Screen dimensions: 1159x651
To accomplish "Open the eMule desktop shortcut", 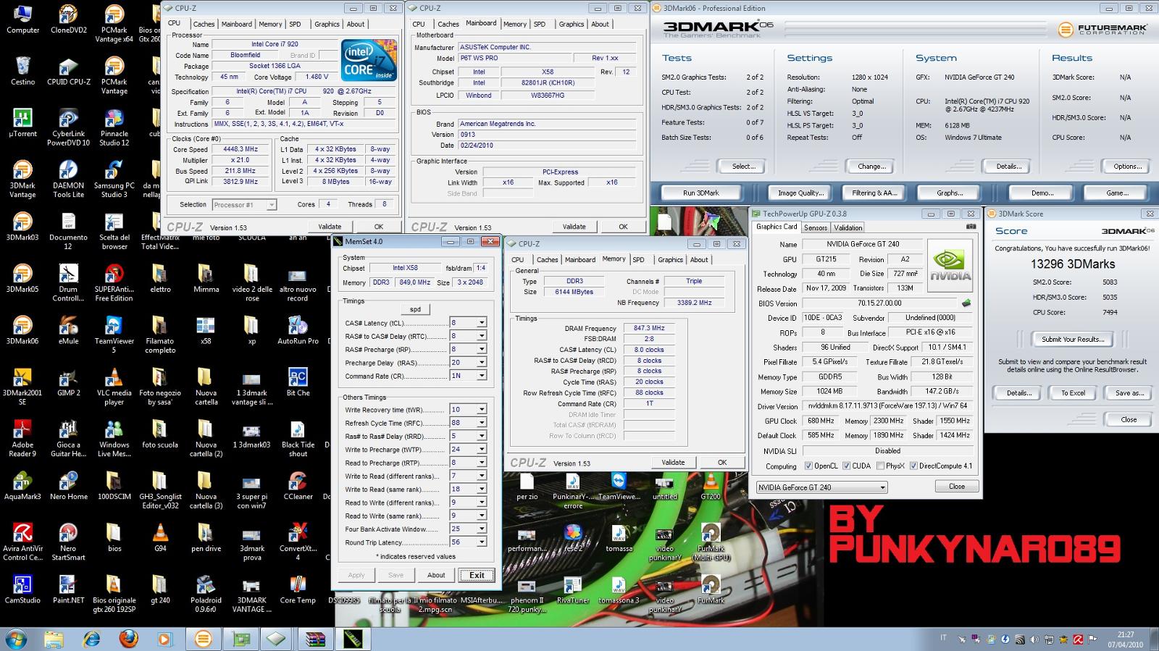I will 68,330.
